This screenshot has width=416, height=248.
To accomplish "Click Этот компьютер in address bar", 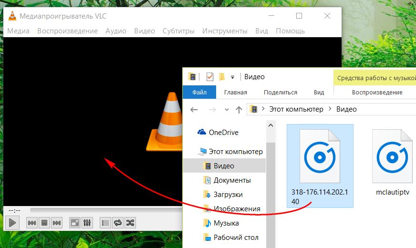I will click(x=296, y=109).
